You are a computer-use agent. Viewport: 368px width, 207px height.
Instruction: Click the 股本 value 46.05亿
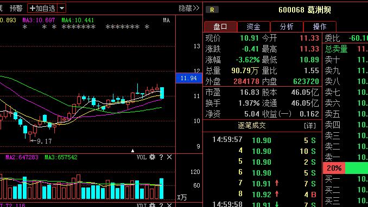point(305,92)
